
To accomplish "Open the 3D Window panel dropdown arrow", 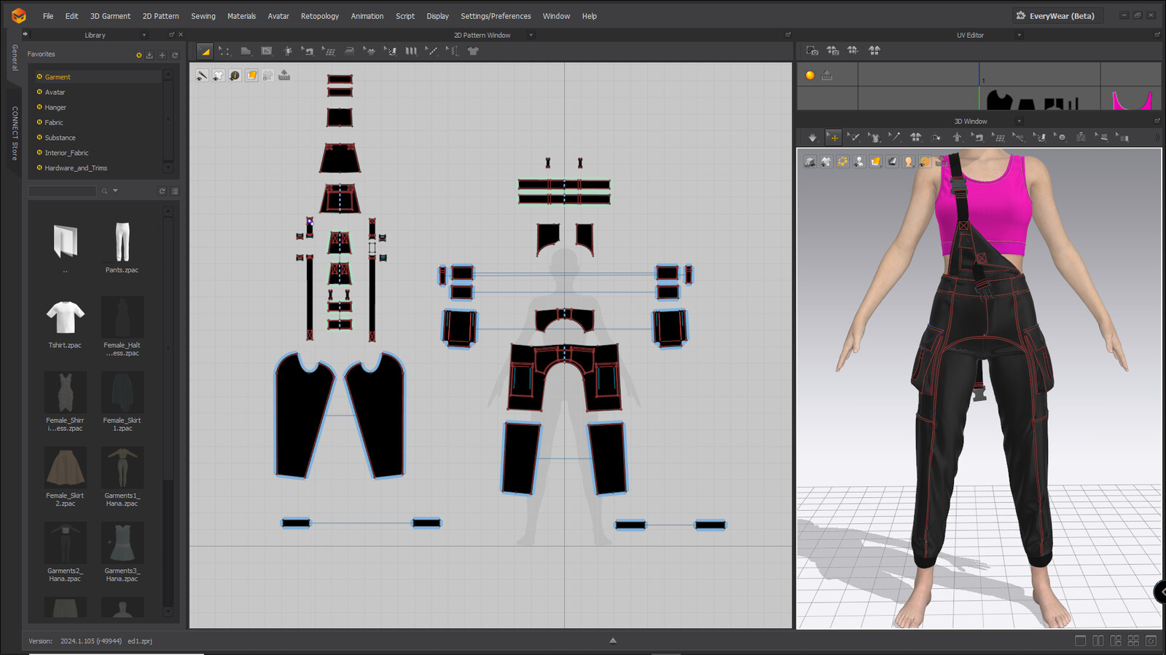I will 1020,122.
